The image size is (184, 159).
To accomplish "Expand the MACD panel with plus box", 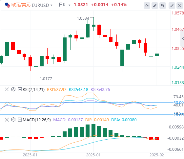I will click(x=20, y=120).
